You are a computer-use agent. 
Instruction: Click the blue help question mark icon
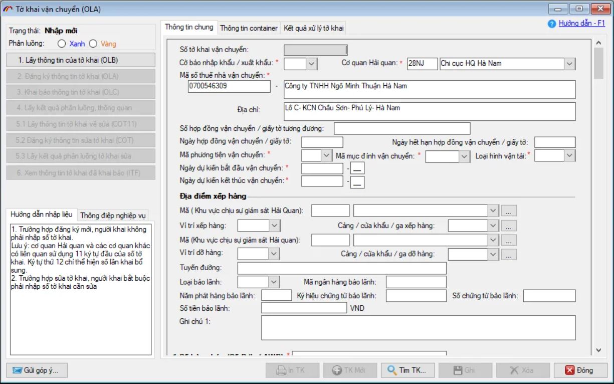click(x=552, y=24)
